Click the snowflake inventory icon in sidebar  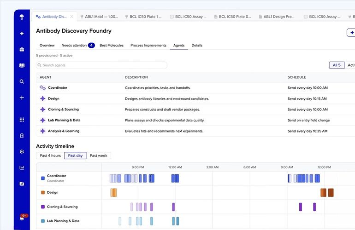coord(22,152)
